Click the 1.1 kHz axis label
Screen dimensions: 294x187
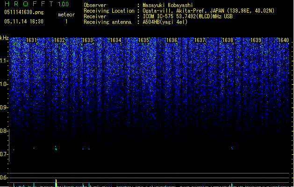4,61
